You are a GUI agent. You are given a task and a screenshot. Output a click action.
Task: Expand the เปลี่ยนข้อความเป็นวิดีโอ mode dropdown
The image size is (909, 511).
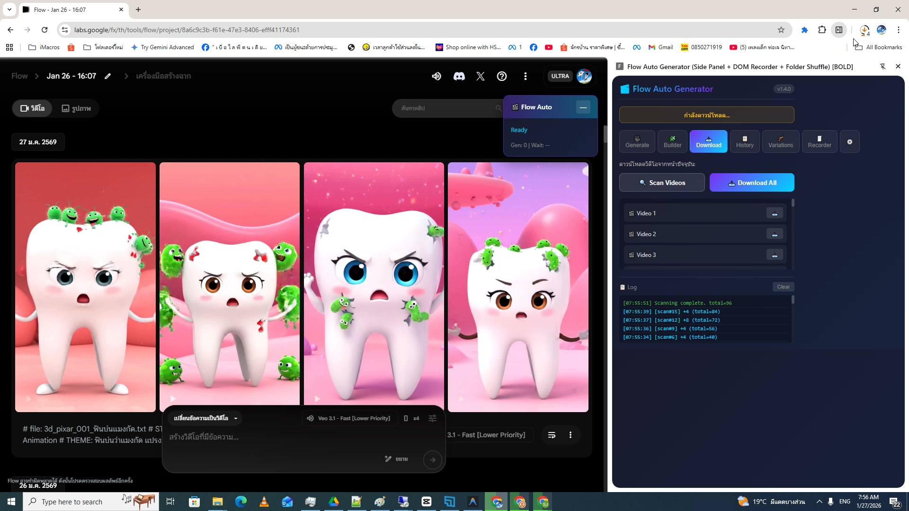point(205,418)
